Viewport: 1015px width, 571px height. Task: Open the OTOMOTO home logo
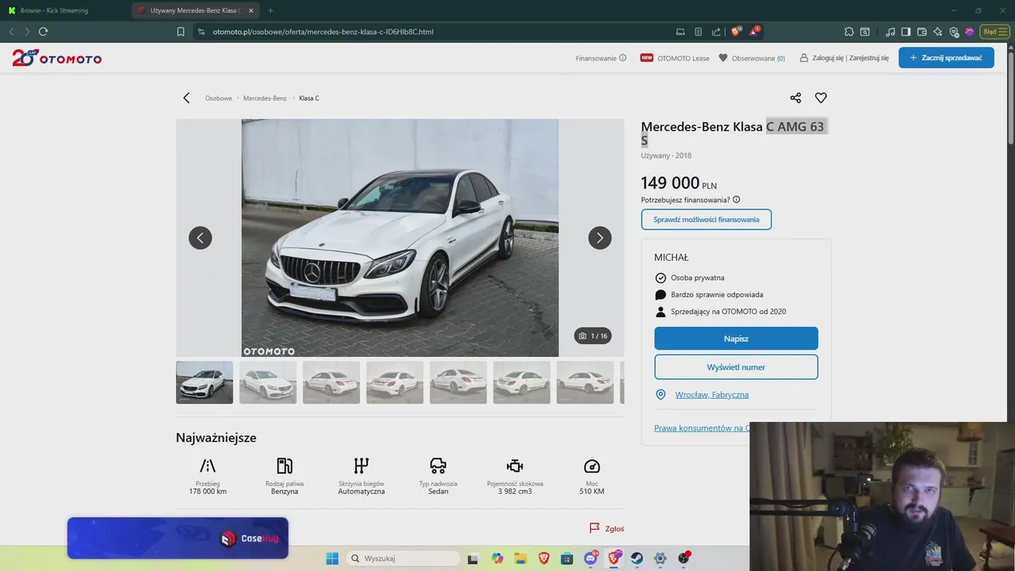click(x=57, y=58)
